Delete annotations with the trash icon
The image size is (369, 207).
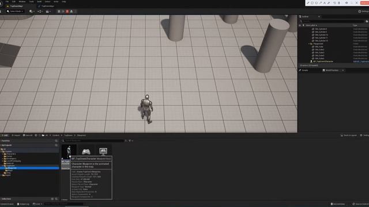click(x=339, y=3)
